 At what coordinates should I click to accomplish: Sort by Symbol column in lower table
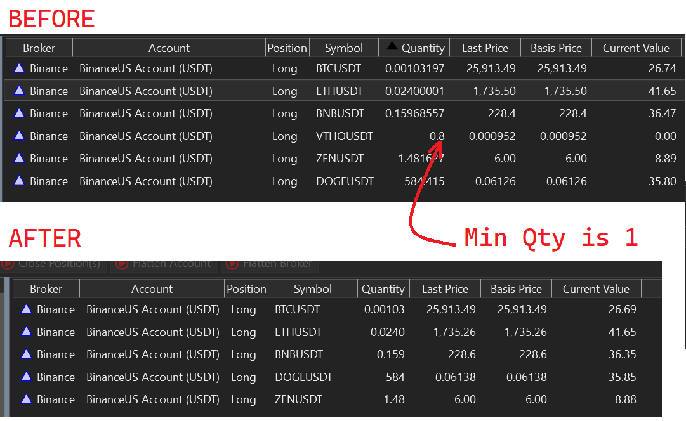point(312,289)
